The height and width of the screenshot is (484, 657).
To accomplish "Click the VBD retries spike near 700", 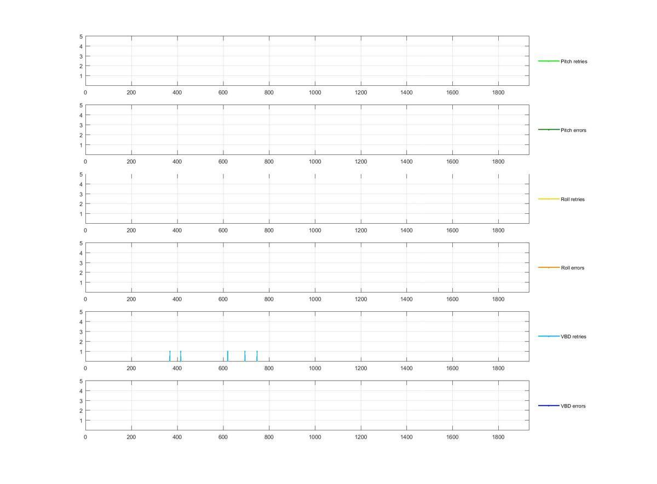I will click(245, 356).
